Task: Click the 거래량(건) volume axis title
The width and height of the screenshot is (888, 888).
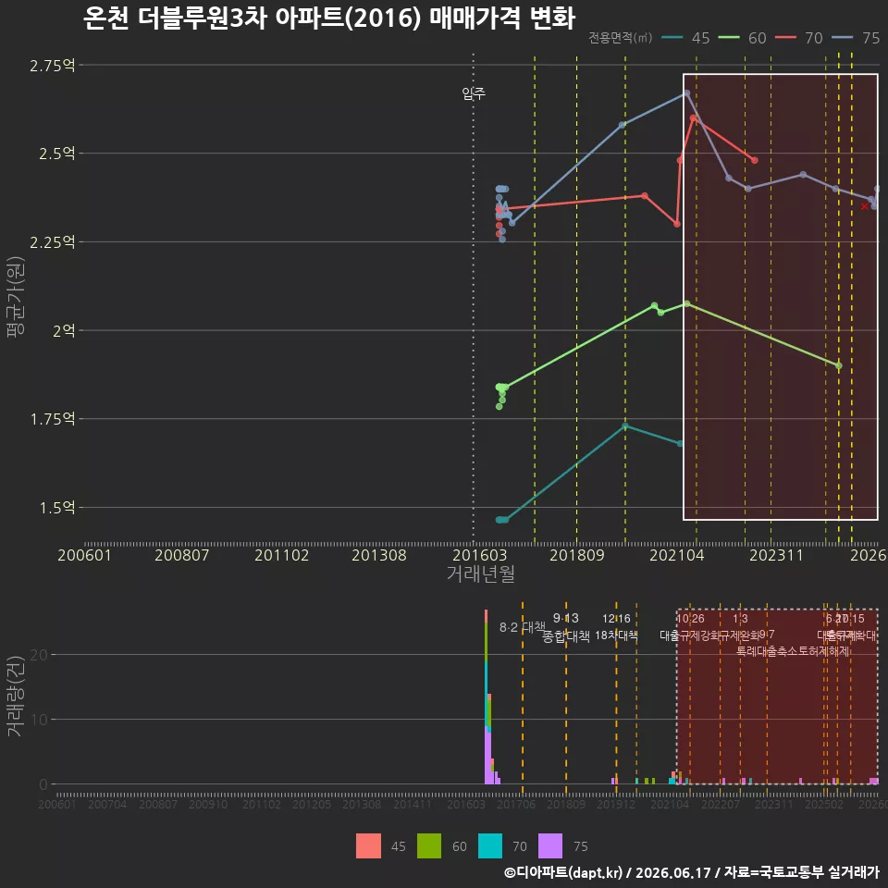Action: click(x=15, y=696)
